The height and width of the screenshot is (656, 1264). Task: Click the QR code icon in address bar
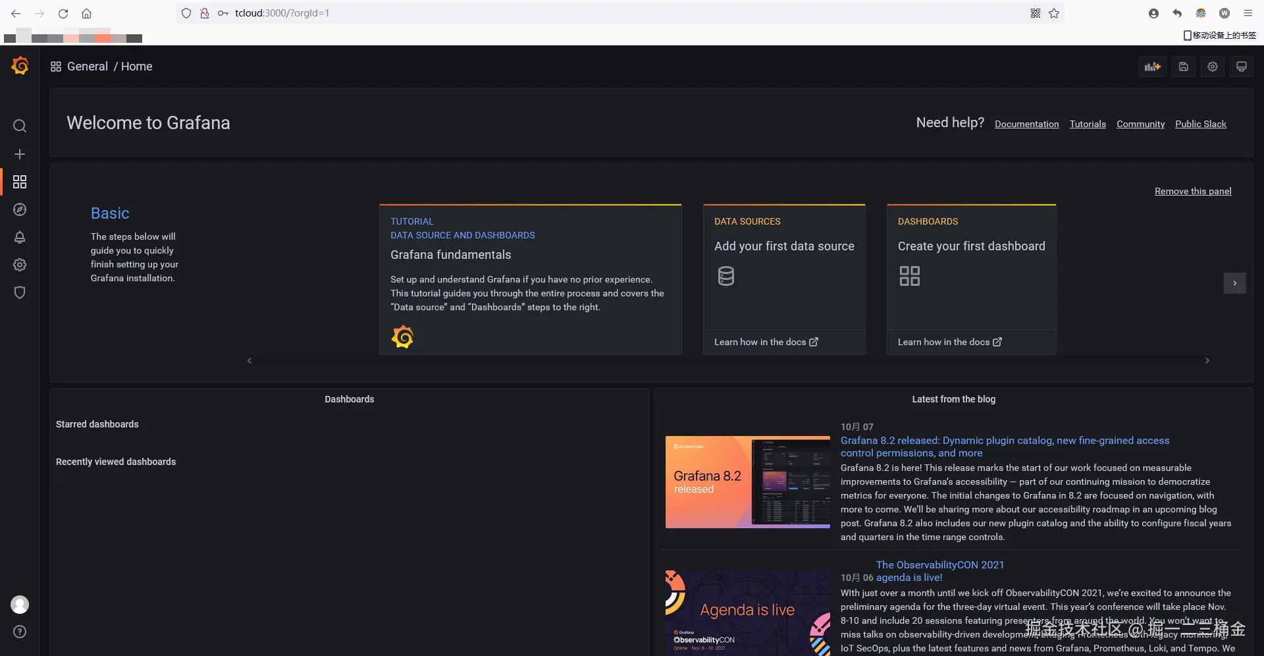pyautogui.click(x=1036, y=13)
